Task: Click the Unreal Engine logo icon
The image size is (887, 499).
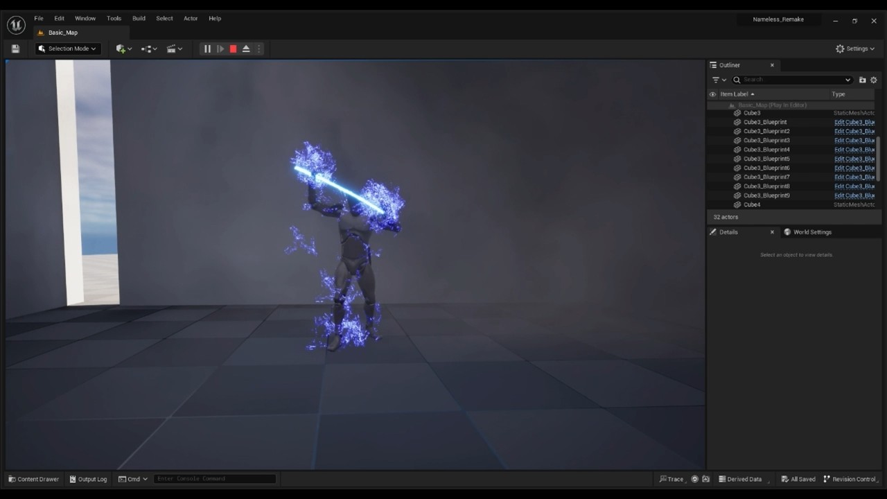Action: click(16, 26)
